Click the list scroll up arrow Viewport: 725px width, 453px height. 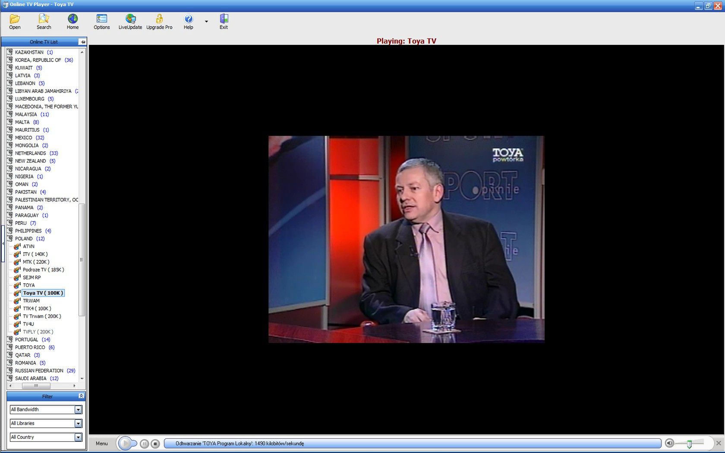click(x=82, y=52)
